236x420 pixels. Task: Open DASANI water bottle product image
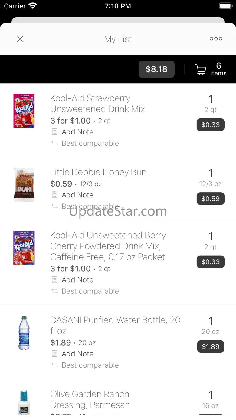tap(24, 333)
